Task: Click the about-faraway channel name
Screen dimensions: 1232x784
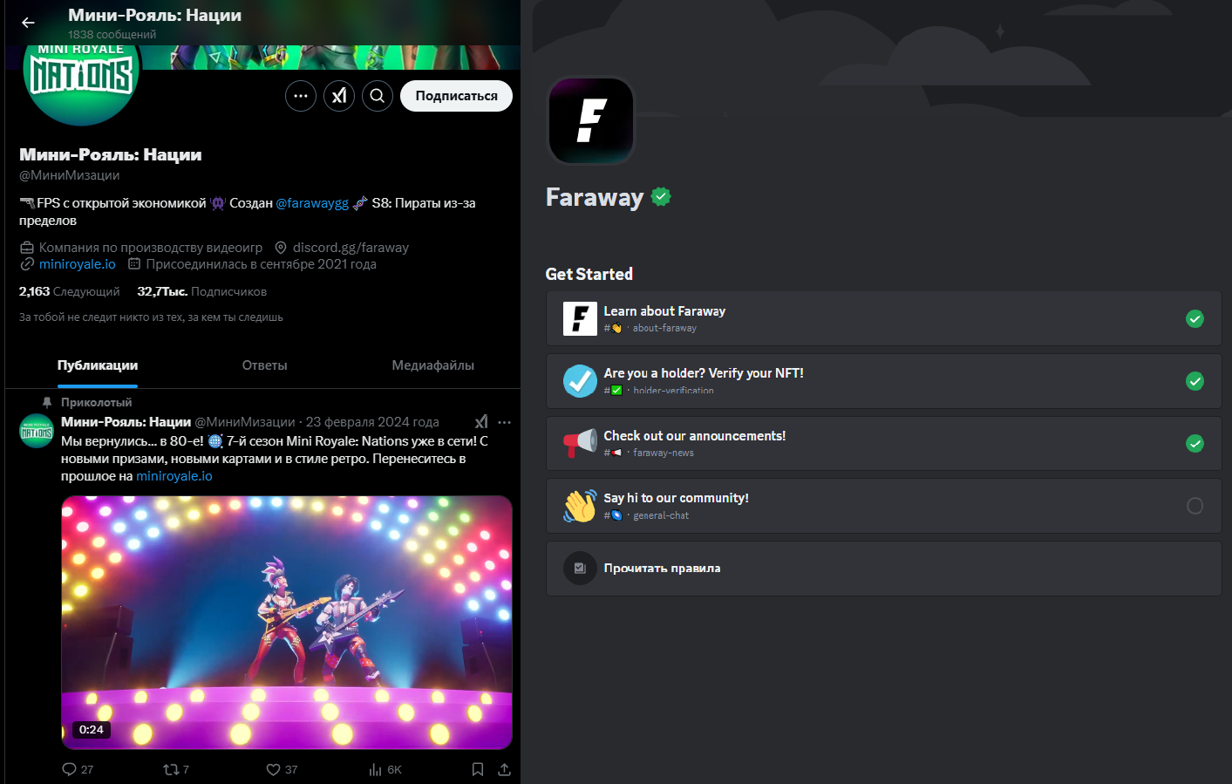Action: 664,329
